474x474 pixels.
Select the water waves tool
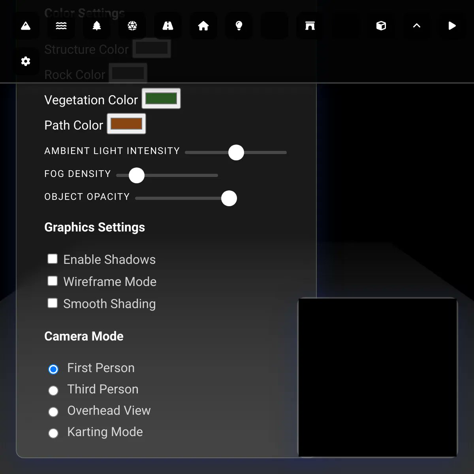[61, 26]
